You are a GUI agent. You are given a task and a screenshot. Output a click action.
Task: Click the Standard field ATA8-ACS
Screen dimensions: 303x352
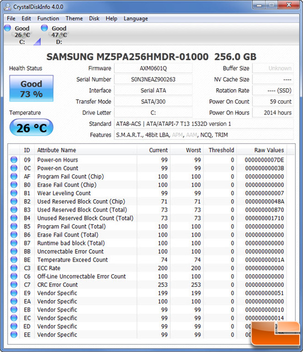click(204, 124)
